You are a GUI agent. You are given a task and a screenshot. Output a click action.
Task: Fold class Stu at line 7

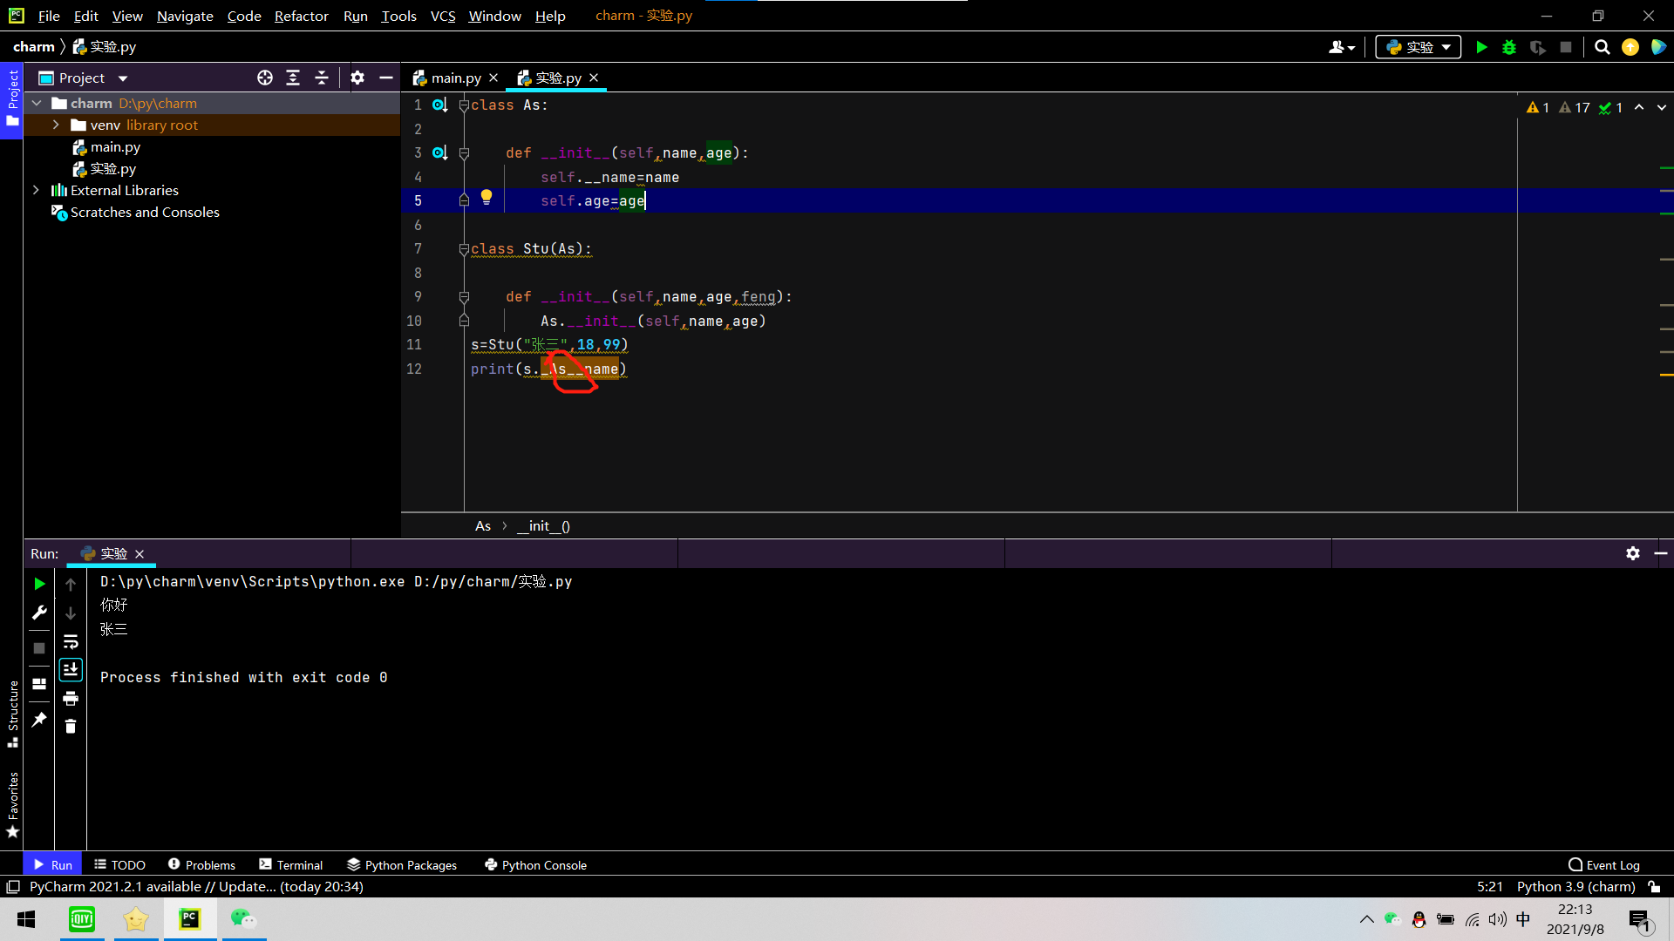(x=464, y=249)
